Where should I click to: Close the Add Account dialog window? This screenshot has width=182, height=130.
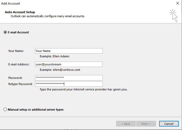click(x=177, y=3)
